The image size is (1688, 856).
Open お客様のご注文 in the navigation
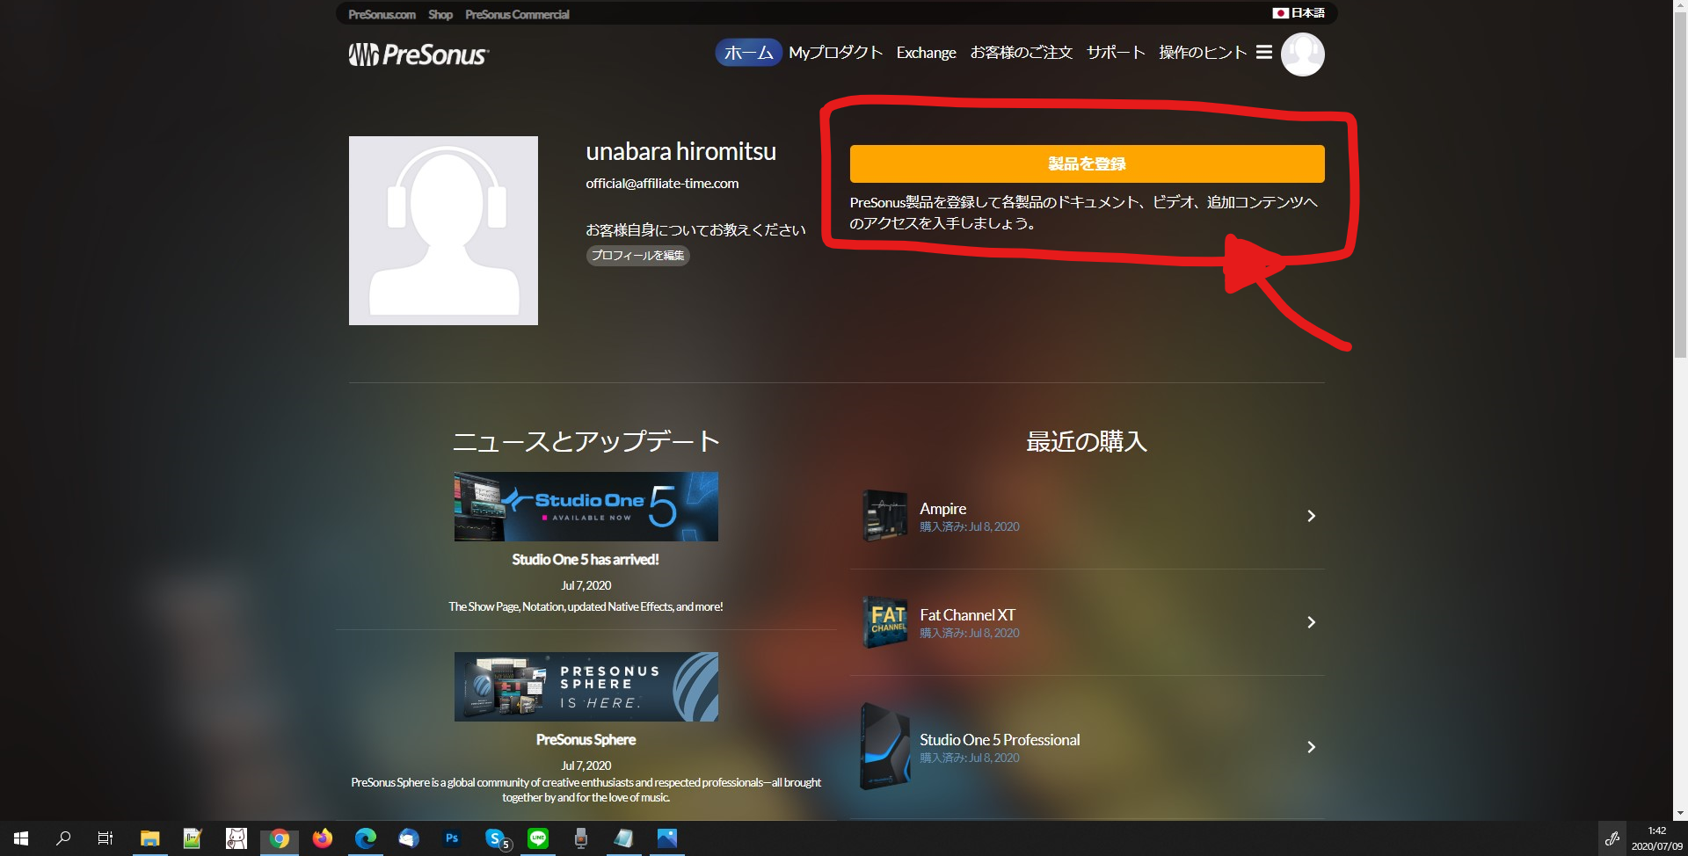(x=1021, y=53)
